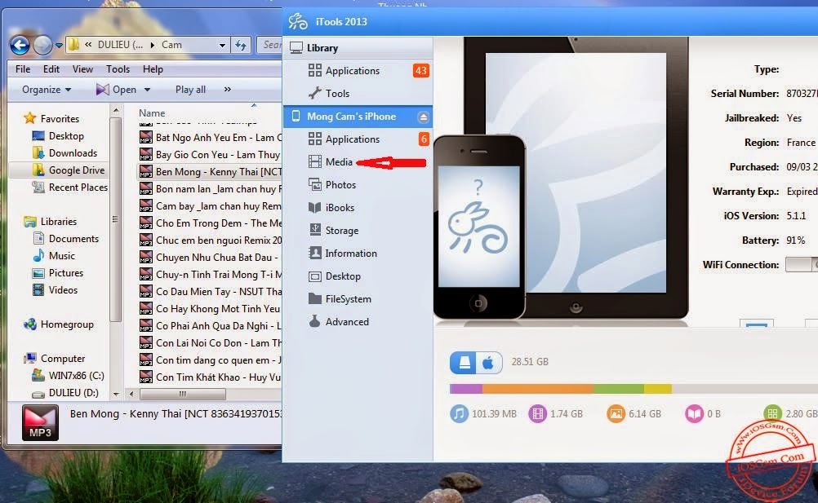
Task: Click the books storage icon showing 0 B
Action: click(x=694, y=414)
